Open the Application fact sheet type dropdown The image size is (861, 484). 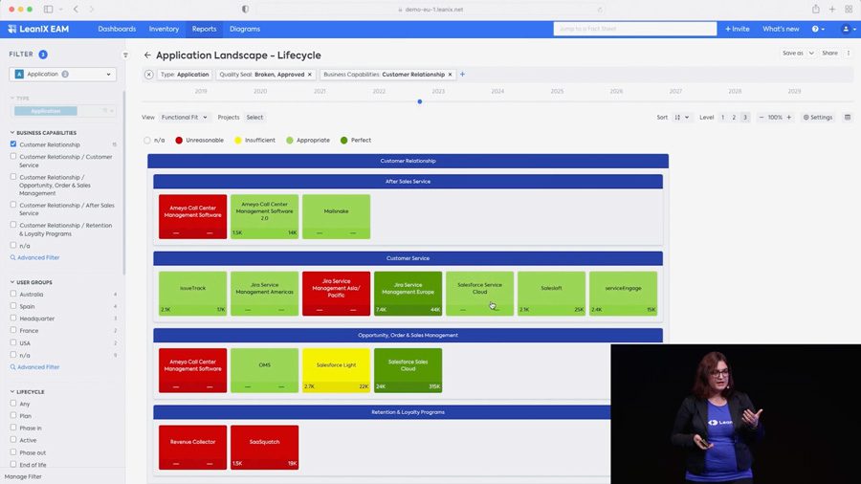(62, 74)
